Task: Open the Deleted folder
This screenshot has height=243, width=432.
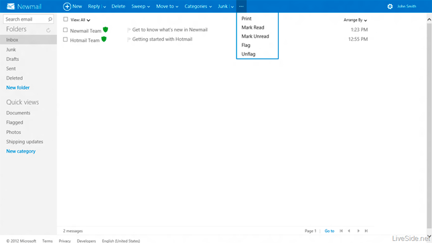Action: point(15,78)
